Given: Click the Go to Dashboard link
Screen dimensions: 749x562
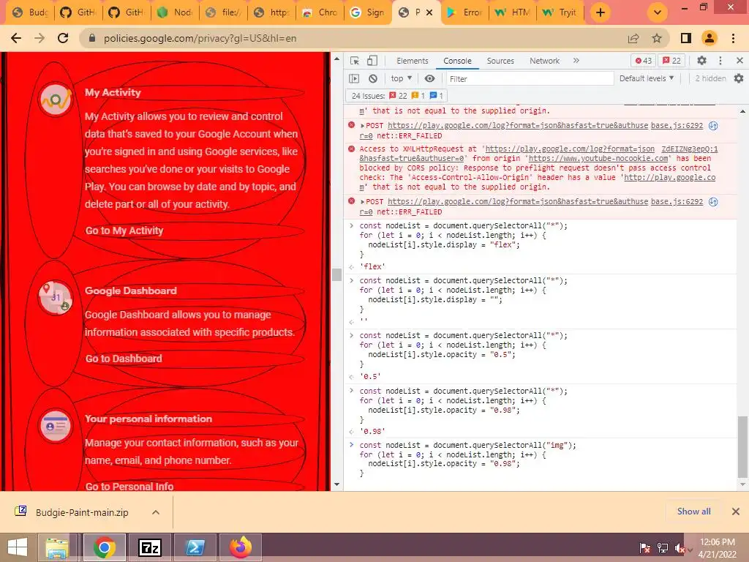Looking at the screenshot, I should (124, 359).
